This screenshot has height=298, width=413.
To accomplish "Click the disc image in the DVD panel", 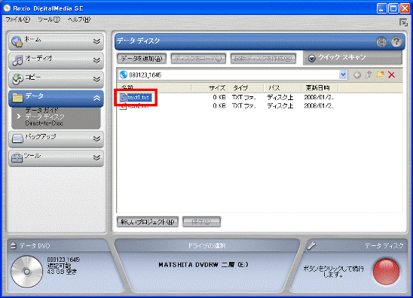I will click(27, 271).
